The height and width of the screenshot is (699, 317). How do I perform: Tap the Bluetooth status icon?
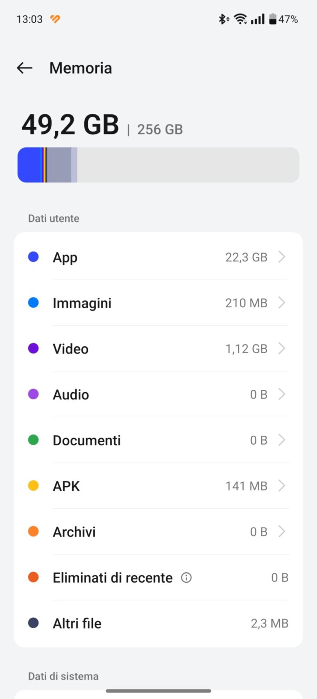point(223,19)
